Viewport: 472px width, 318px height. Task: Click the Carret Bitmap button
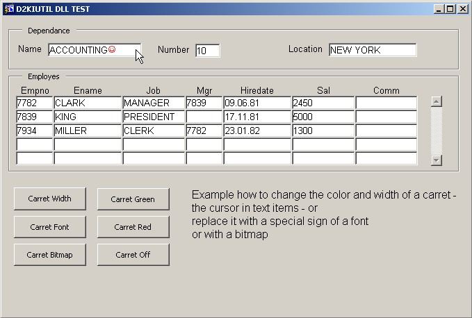coord(50,255)
